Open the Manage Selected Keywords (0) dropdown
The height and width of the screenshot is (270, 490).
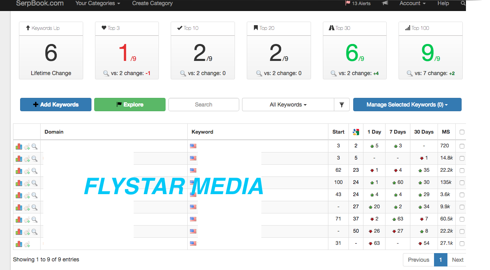(407, 105)
